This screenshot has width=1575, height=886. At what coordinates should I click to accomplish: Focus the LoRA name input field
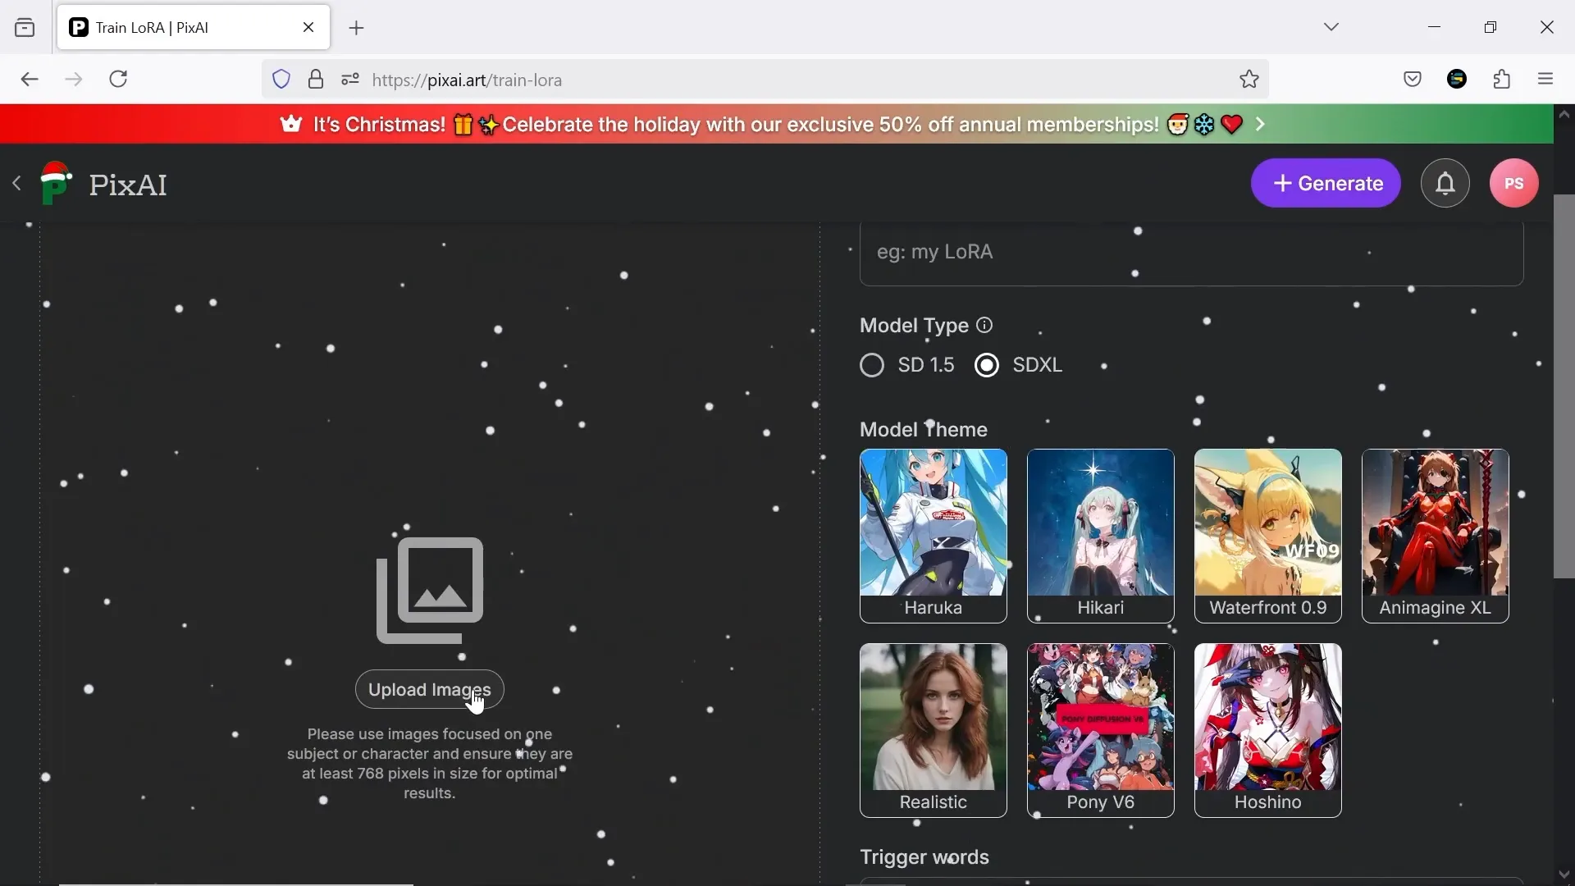click(x=1192, y=253)
